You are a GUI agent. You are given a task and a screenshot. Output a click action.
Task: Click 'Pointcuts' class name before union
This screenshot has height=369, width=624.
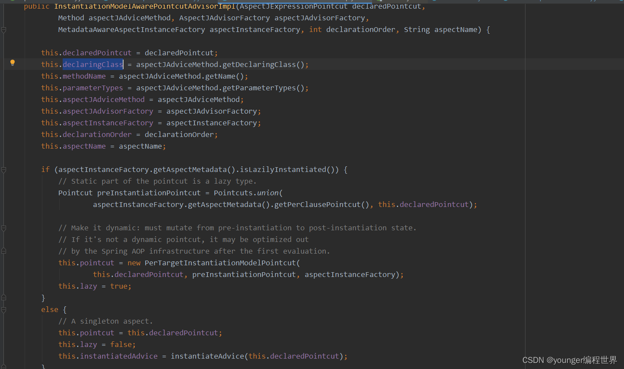233,193
